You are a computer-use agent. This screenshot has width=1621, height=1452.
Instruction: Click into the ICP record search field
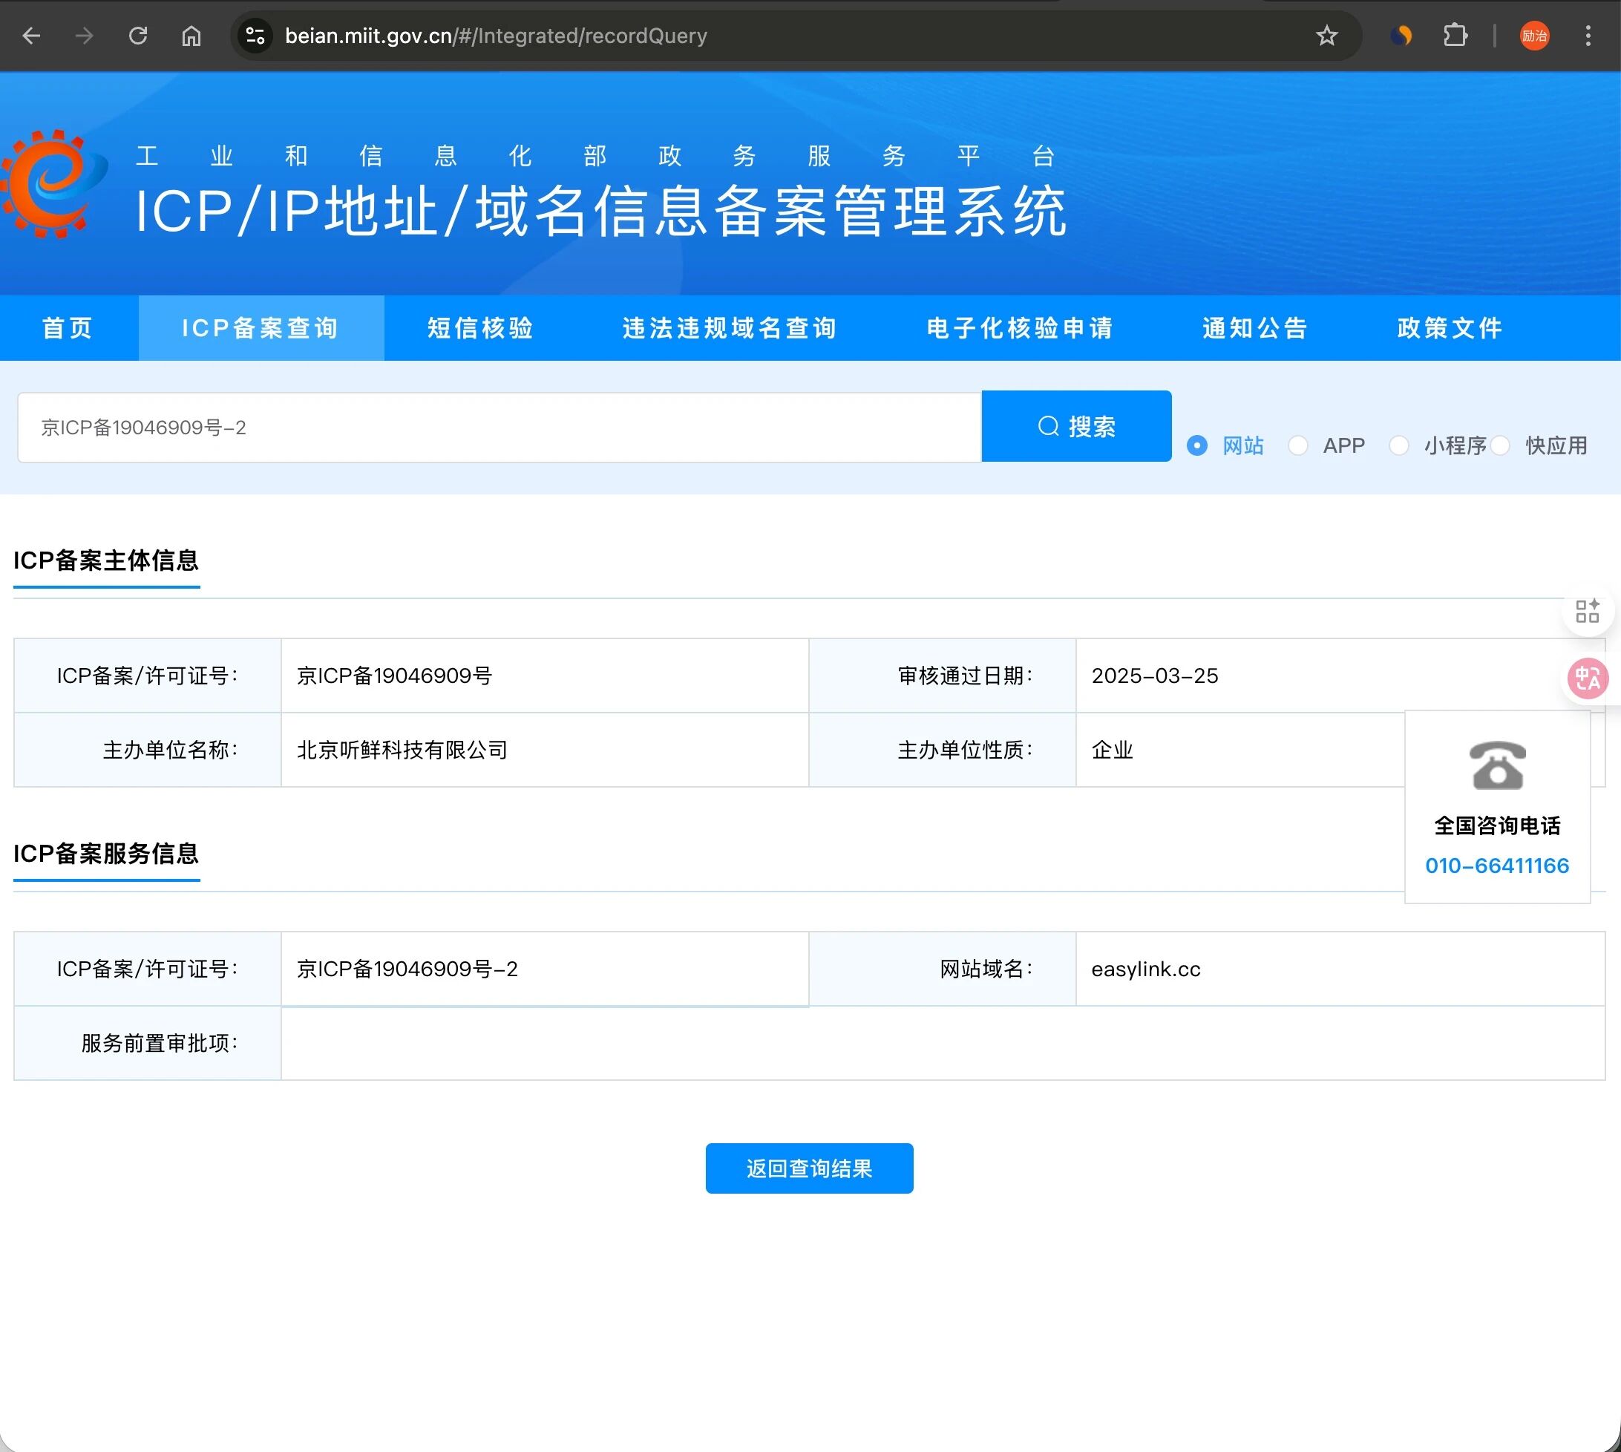pos(499,428)
